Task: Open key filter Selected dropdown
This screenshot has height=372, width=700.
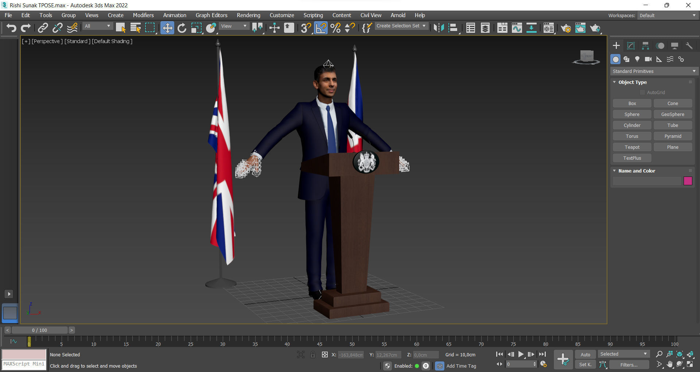Action: click(623, 354)
